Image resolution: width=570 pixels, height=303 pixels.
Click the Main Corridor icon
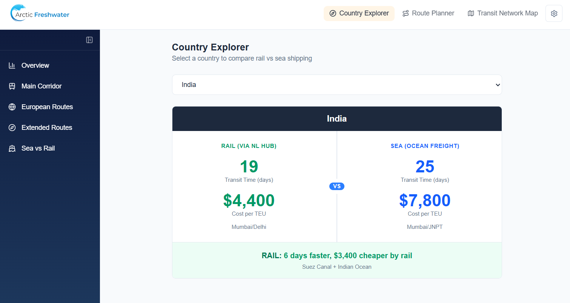coord(11,86)
